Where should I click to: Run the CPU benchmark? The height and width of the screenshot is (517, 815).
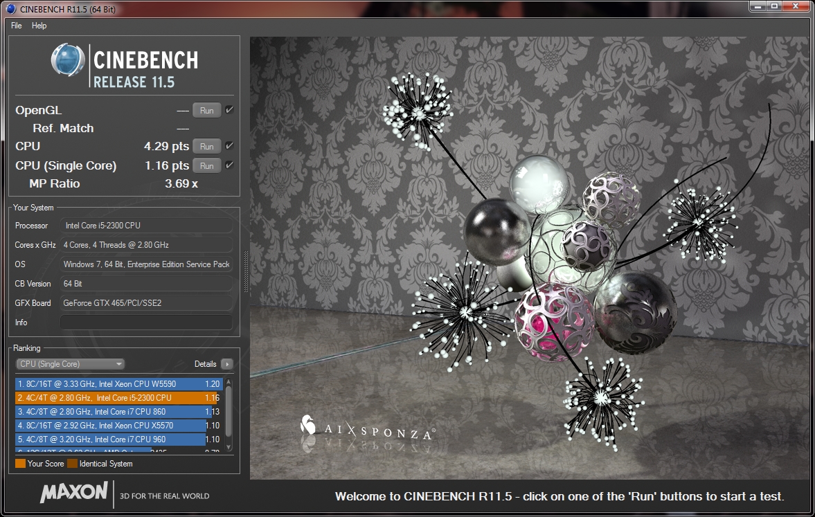point(207,147)
